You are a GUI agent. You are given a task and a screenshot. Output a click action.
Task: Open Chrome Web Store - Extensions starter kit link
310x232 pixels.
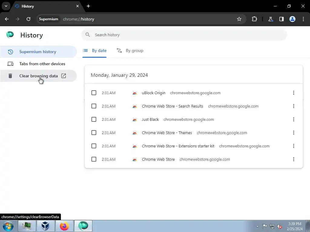(x=178, y=146)
